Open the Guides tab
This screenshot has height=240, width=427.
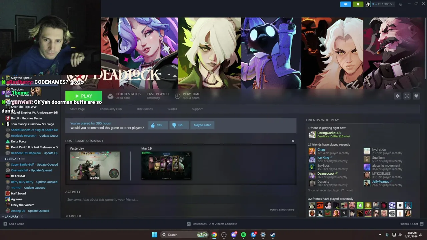pos(172,109)
